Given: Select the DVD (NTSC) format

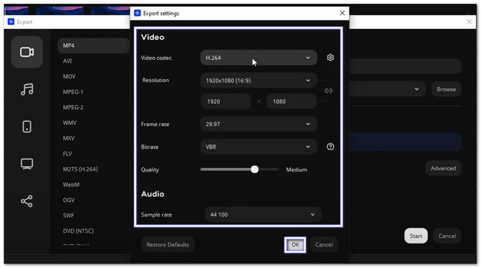Looking at the screenshot, I should [x=78, y=231].
